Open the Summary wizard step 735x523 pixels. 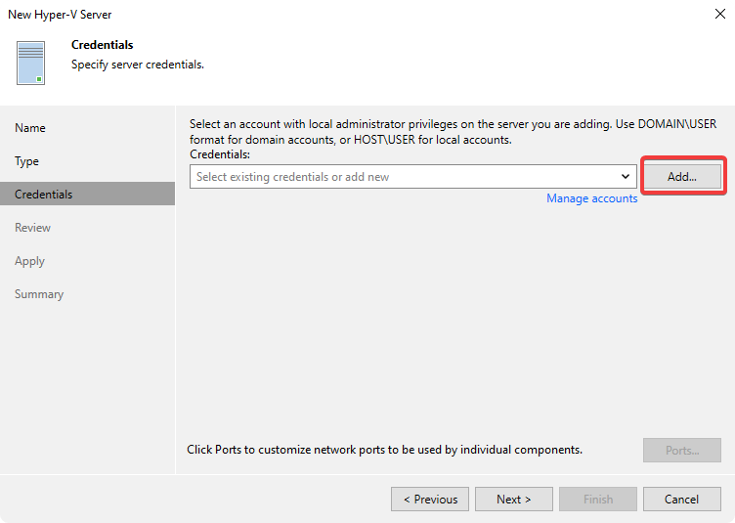pos(39,294)
